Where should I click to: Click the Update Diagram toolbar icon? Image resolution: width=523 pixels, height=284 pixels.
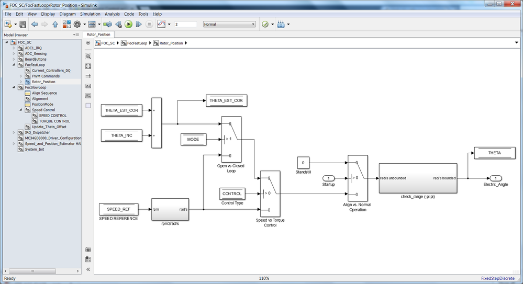pos(107,25)
